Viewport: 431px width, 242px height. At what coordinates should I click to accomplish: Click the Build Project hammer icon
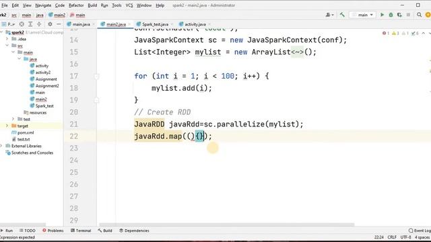click(342, 15)
